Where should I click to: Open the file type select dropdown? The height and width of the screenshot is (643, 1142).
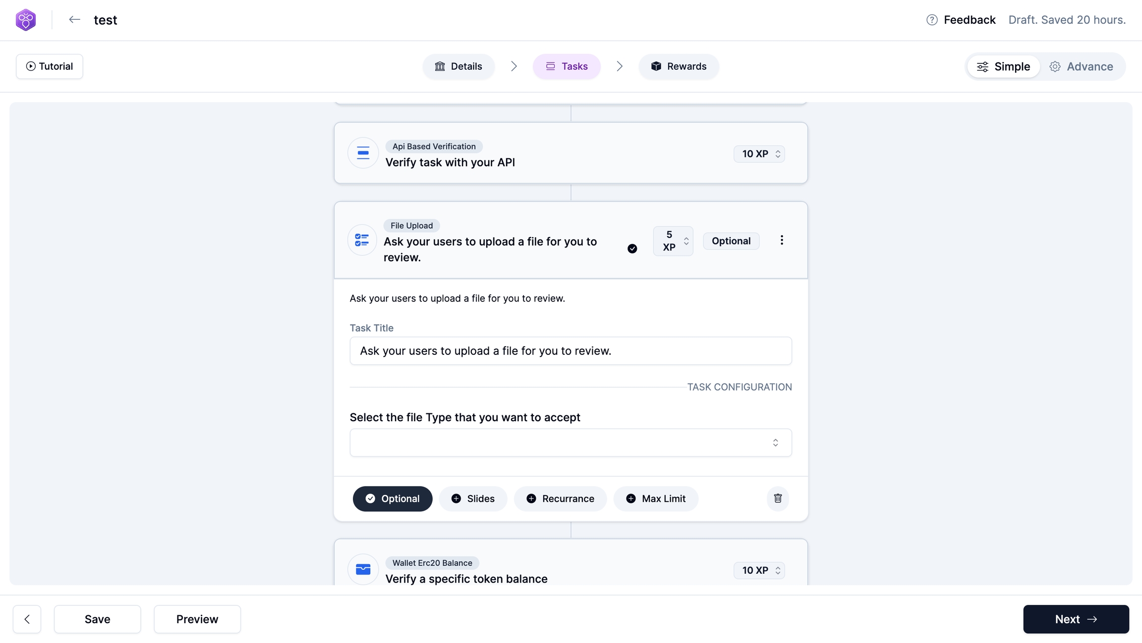(571, 443)
